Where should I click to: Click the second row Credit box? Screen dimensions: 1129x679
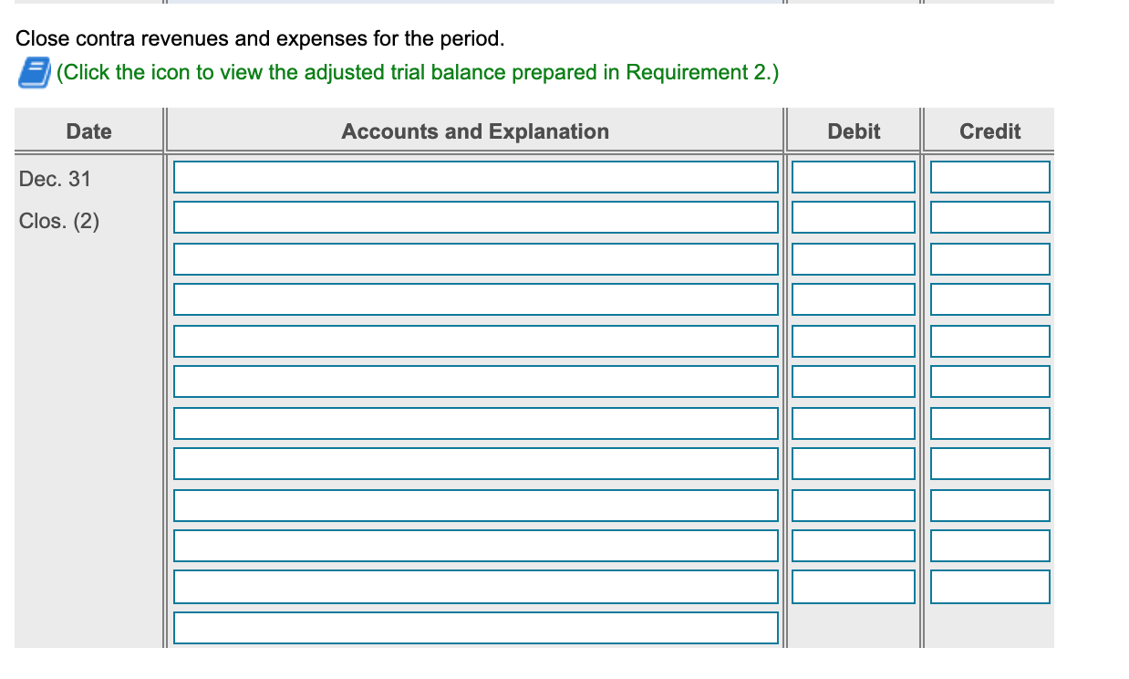click(989, 217)
